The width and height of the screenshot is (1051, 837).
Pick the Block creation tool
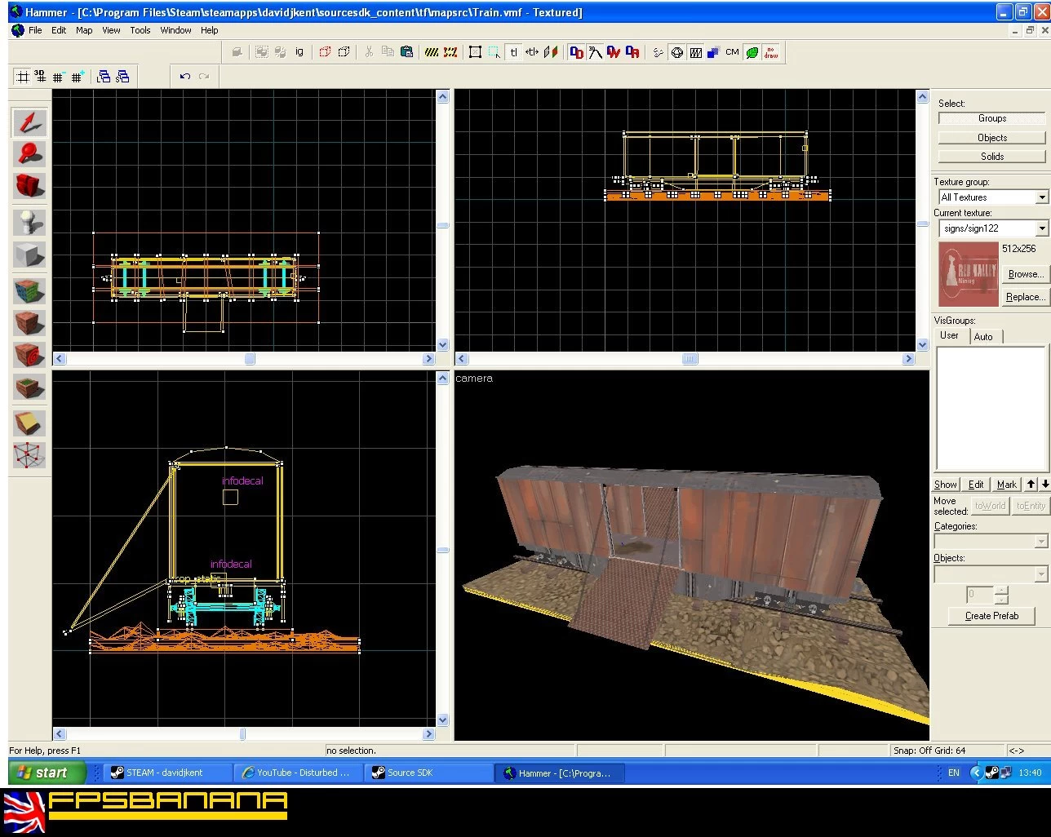coord(29,255)
